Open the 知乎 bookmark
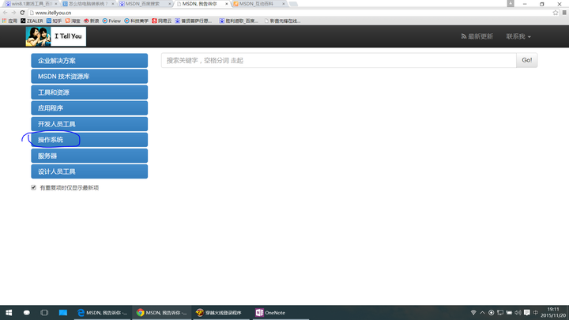This screenshot has height=320, width=569. (x=54, y=21)
